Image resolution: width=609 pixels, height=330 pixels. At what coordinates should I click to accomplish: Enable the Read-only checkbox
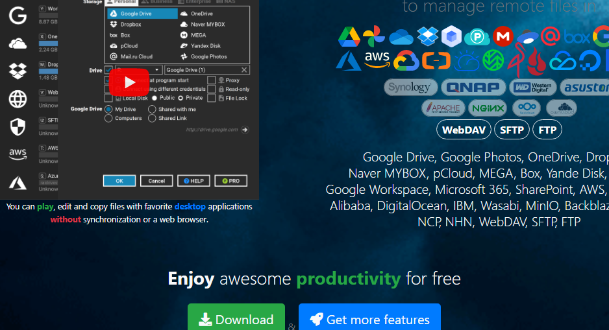211,89
